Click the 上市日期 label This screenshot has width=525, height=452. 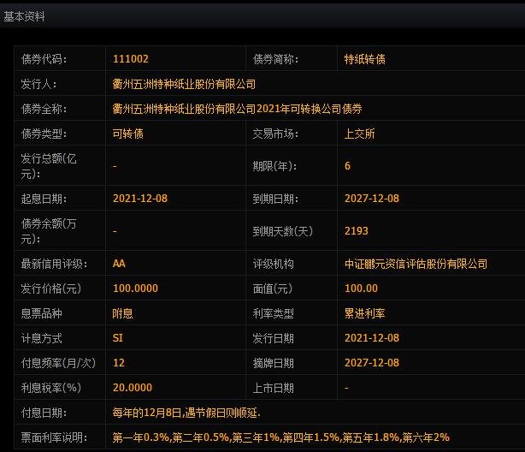274,388
